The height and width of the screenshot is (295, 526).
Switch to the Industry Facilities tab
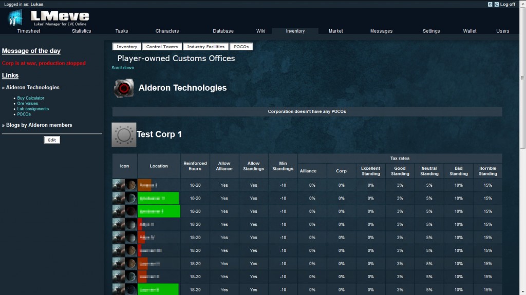205,47
